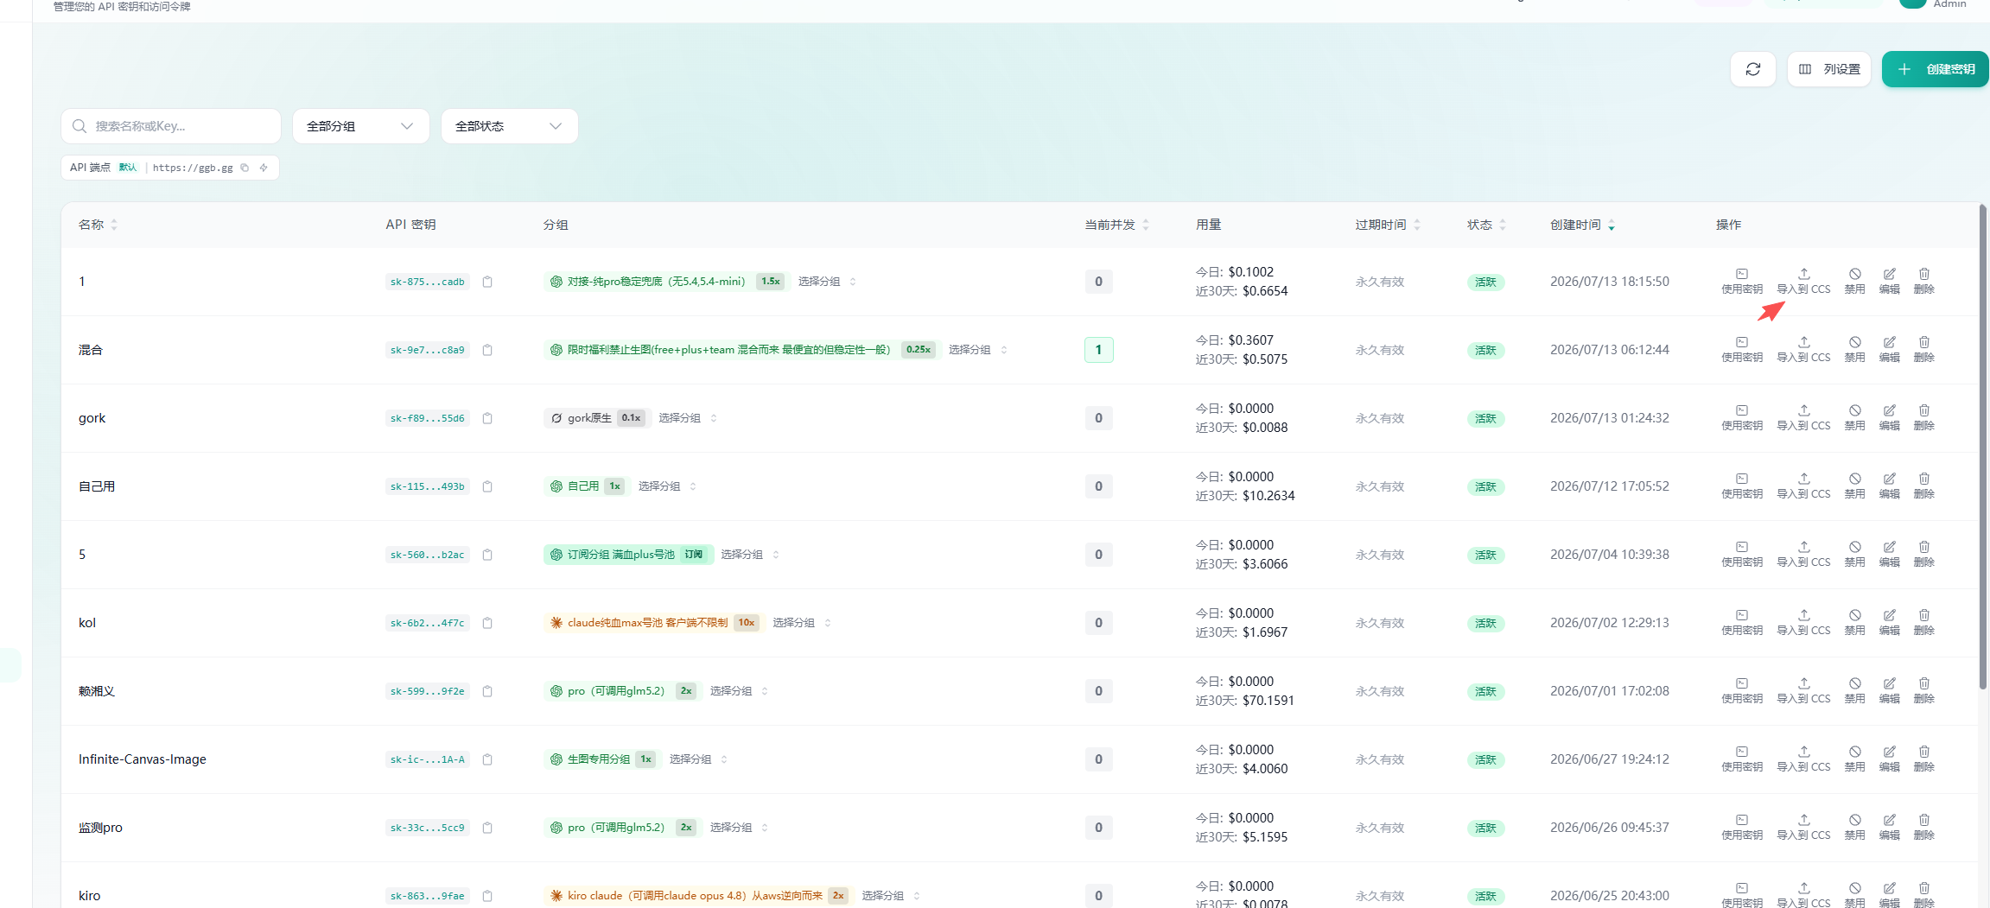
Task: Sort table by 创建时间 column
Action: pyautogui.click(x=1582, y=225)
